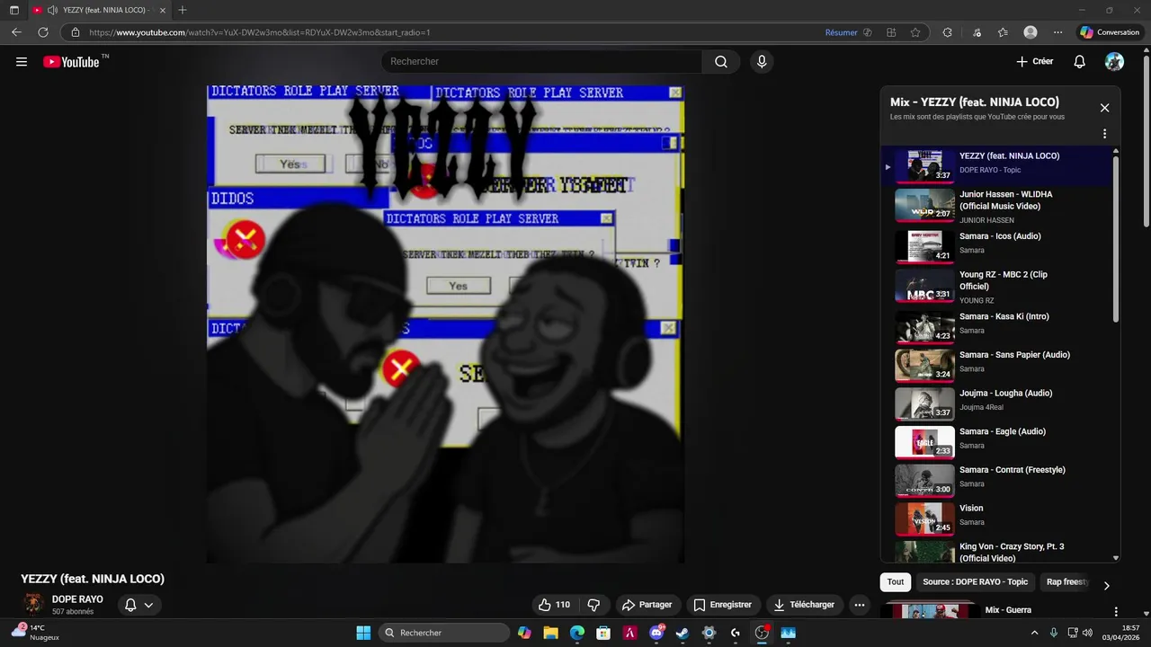Click DOPE RAYO channel avatar
The height and width of the screenshot is (647, 1151).
click(33, 604)
